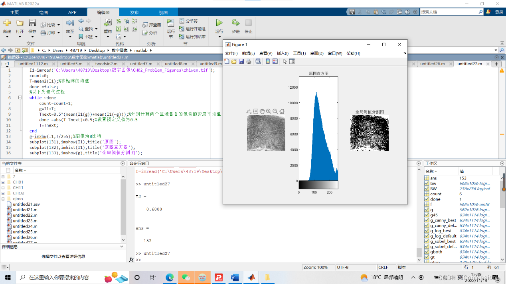Select untitled21.m in Current Folder

coord(25,210)
